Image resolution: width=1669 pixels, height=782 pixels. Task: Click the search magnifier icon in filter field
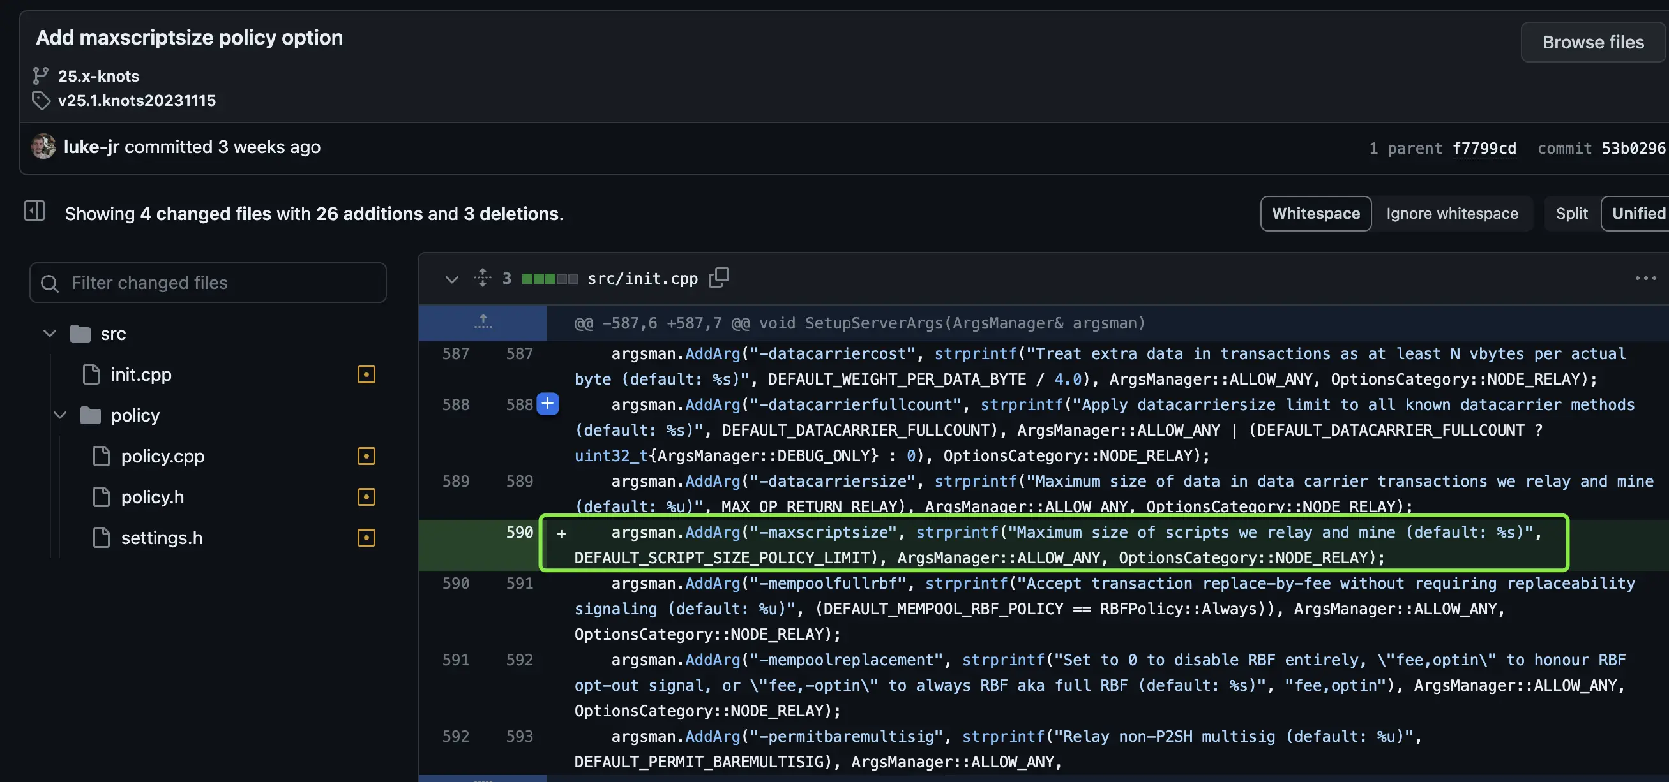point(50,283)
